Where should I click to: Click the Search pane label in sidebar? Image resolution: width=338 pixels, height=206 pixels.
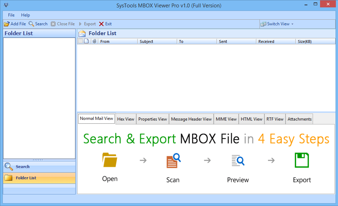click(x=23, y=167)
